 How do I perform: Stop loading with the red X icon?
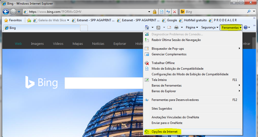coord(175,12)
